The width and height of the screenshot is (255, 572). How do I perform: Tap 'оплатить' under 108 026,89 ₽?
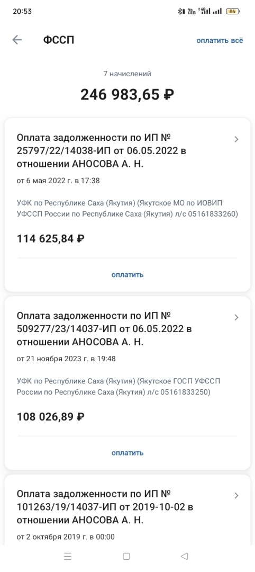[127, 453]
